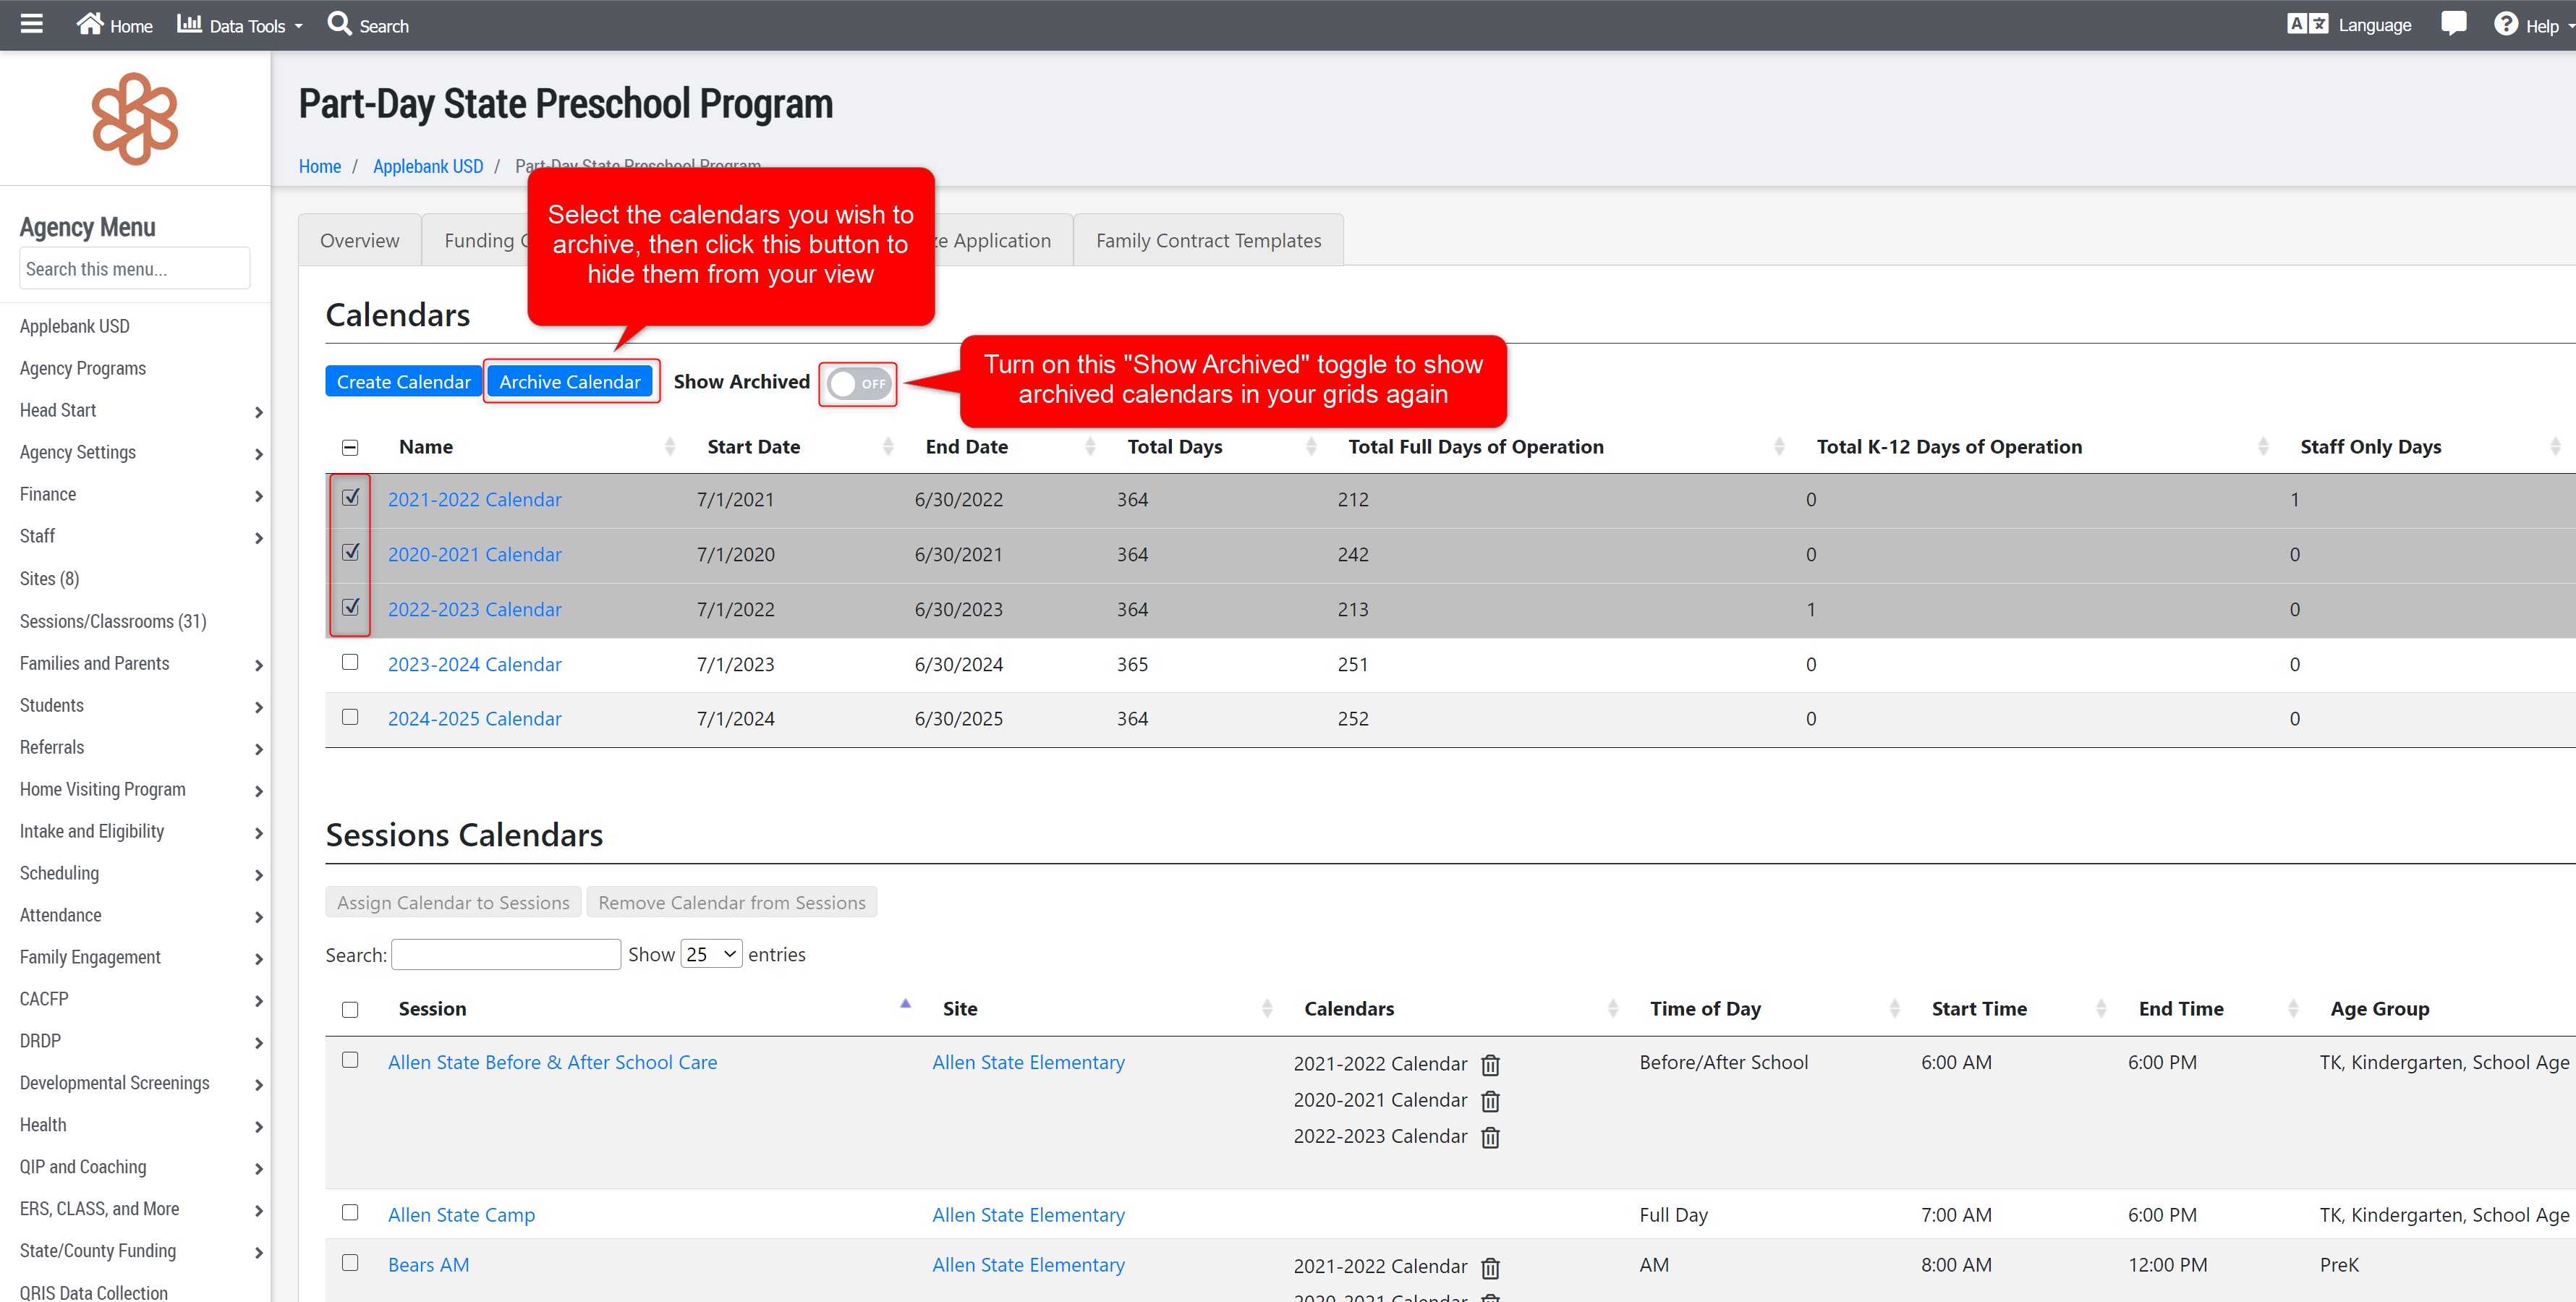Click the Search magnifier icon

[x=339, y=24]
